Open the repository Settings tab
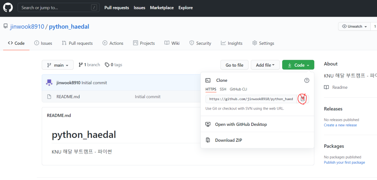 pos(263,43)
